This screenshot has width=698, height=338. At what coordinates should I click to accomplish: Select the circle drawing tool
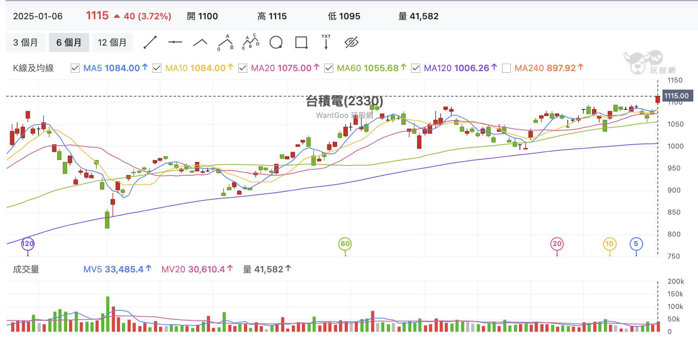(276, 42)
